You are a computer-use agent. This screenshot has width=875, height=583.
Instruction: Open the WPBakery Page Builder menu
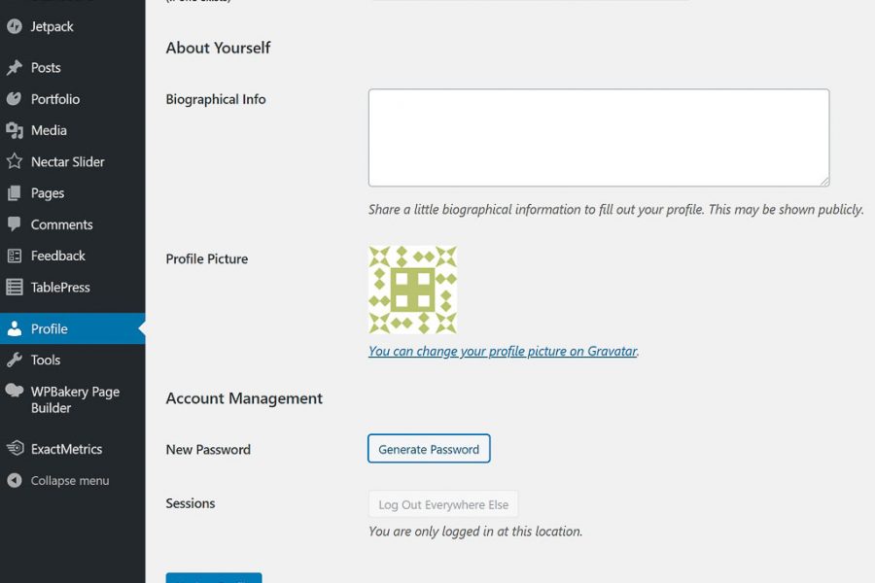[x=75, y=399]
